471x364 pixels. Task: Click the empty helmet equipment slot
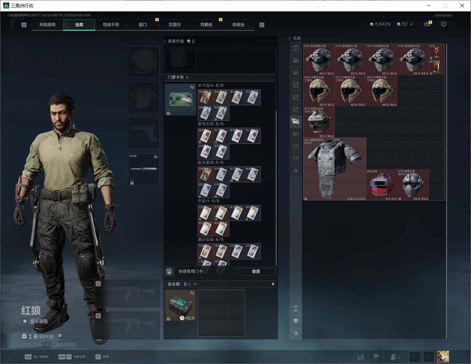click(144, 61)
